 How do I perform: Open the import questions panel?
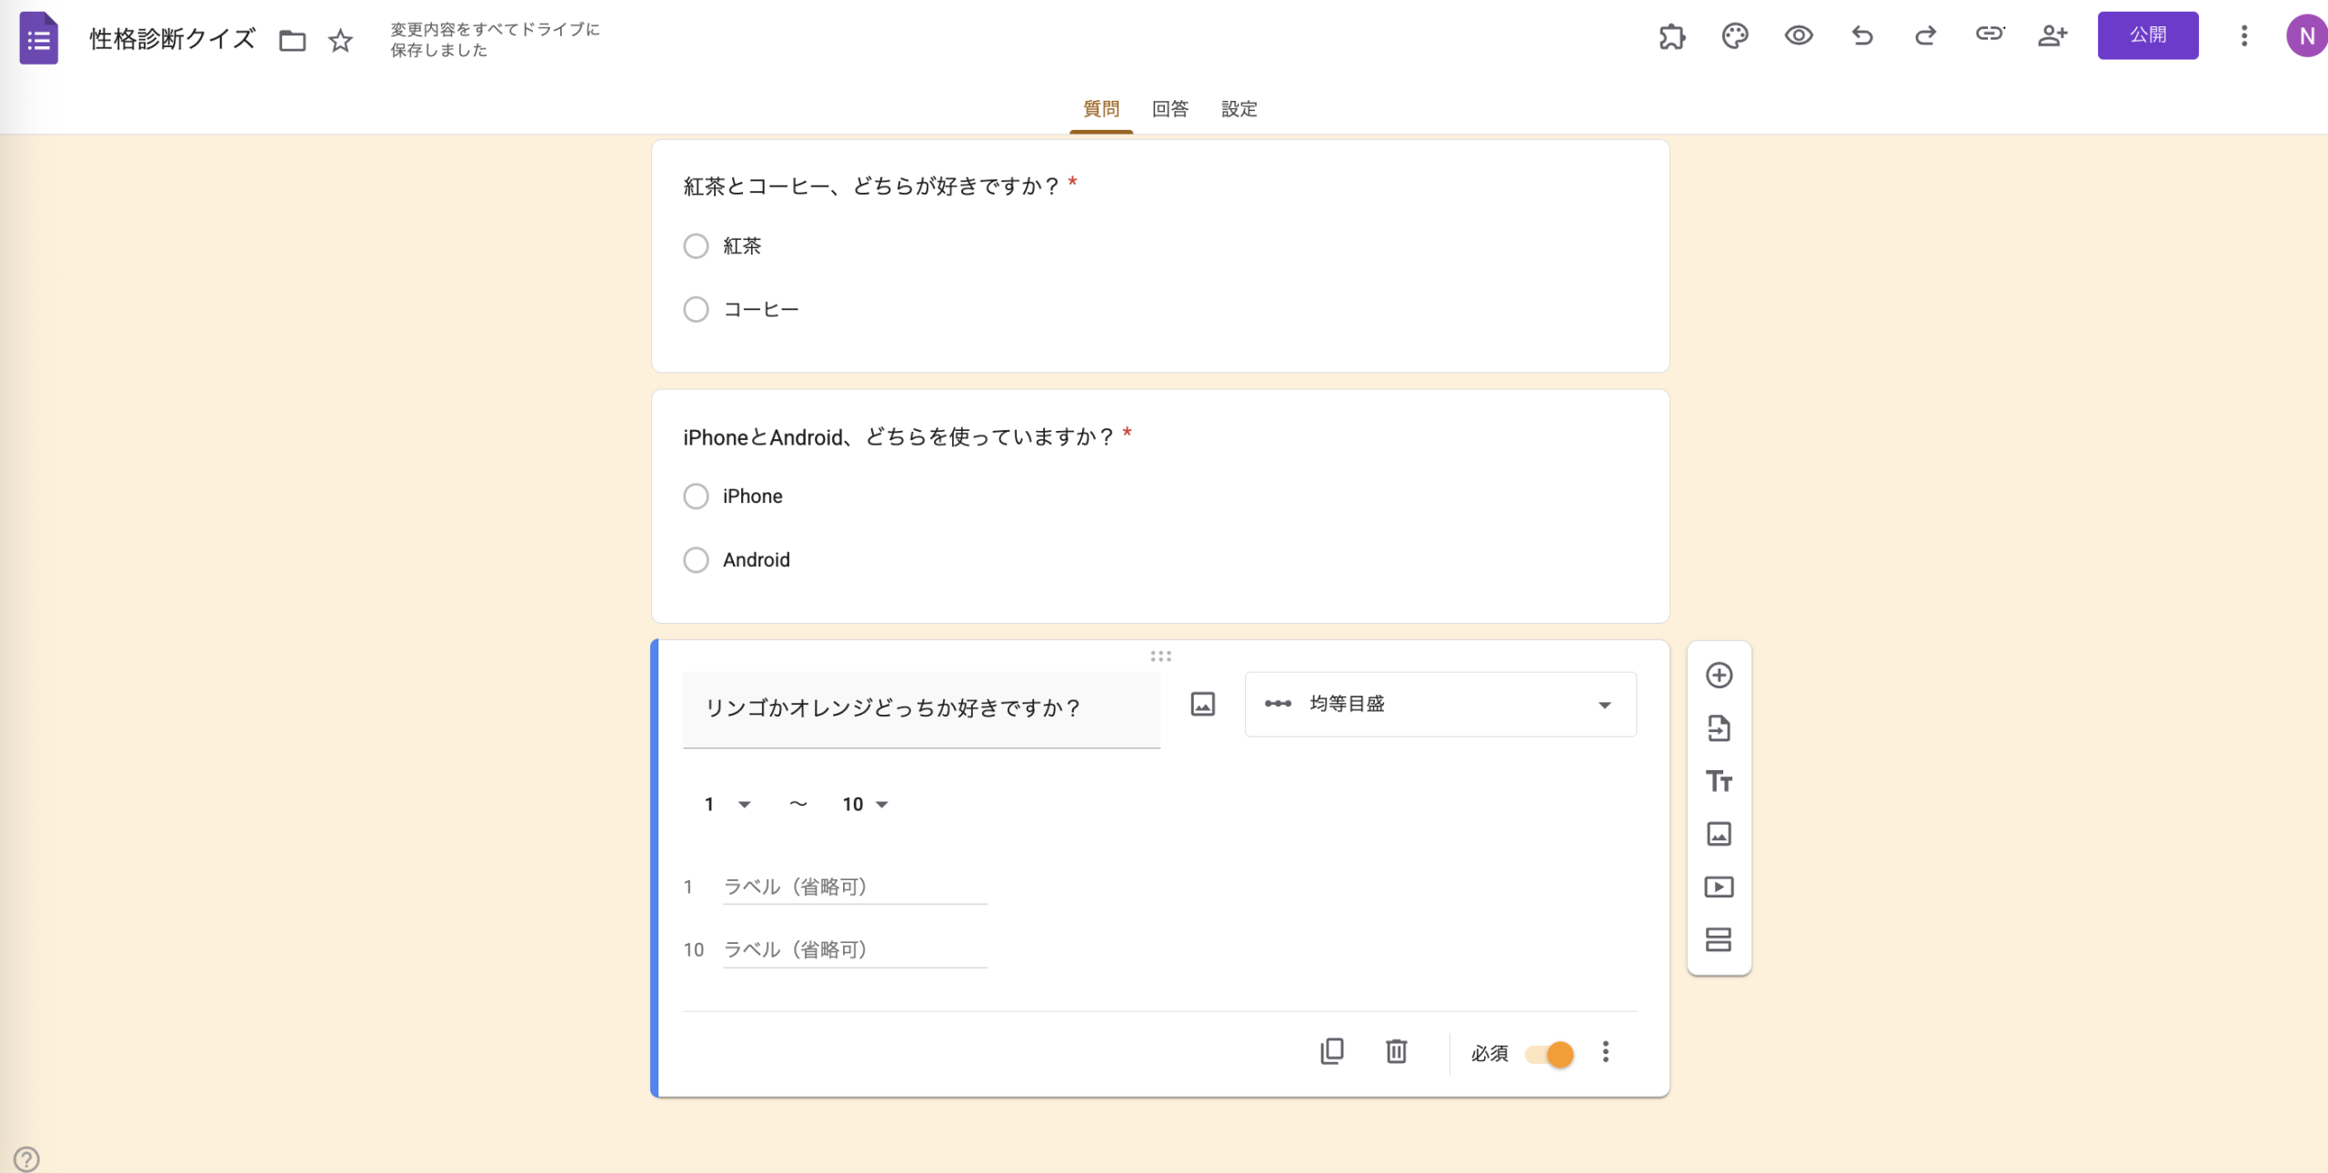point(1719,727)
